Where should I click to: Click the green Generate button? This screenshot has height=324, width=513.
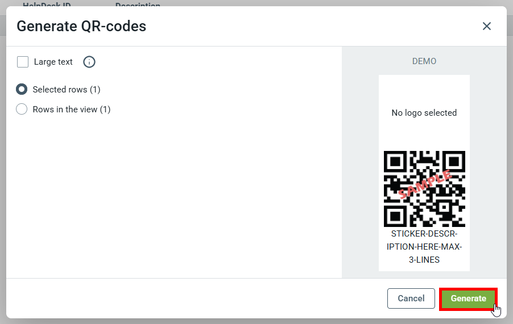tap(468, 298)
